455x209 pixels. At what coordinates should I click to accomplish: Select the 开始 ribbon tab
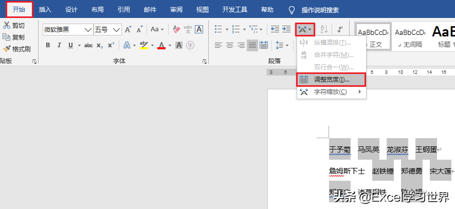[19, 10]
